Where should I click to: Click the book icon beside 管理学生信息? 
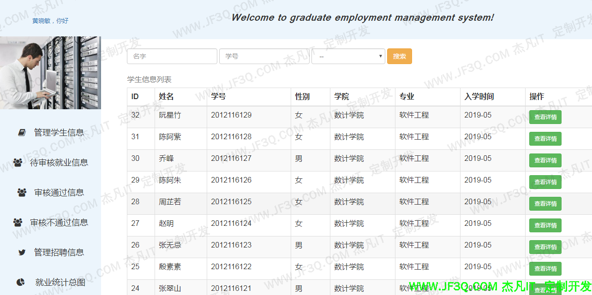click(22, 133)
